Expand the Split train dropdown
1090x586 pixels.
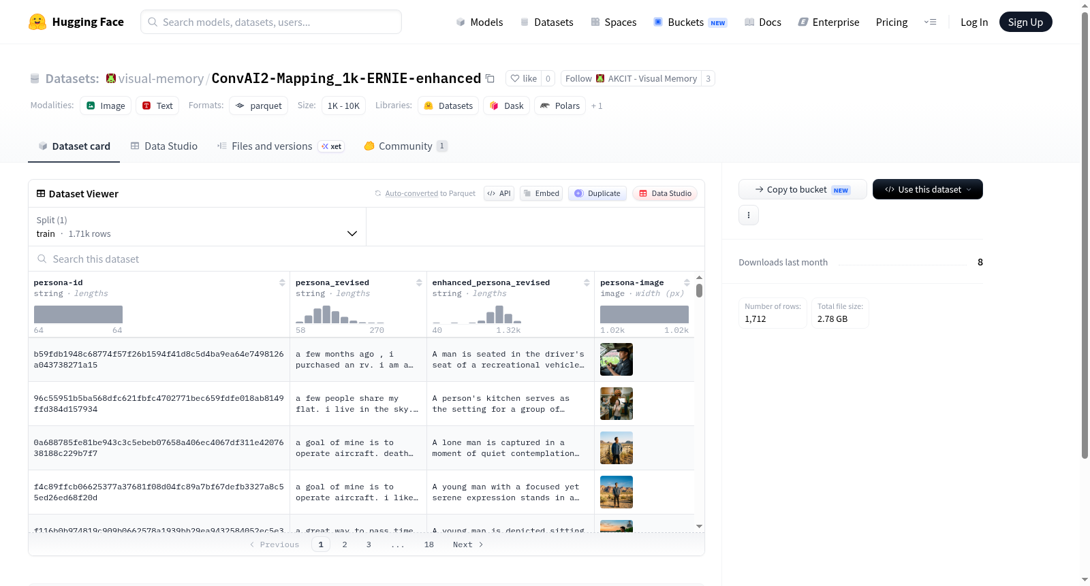(197, 227)
